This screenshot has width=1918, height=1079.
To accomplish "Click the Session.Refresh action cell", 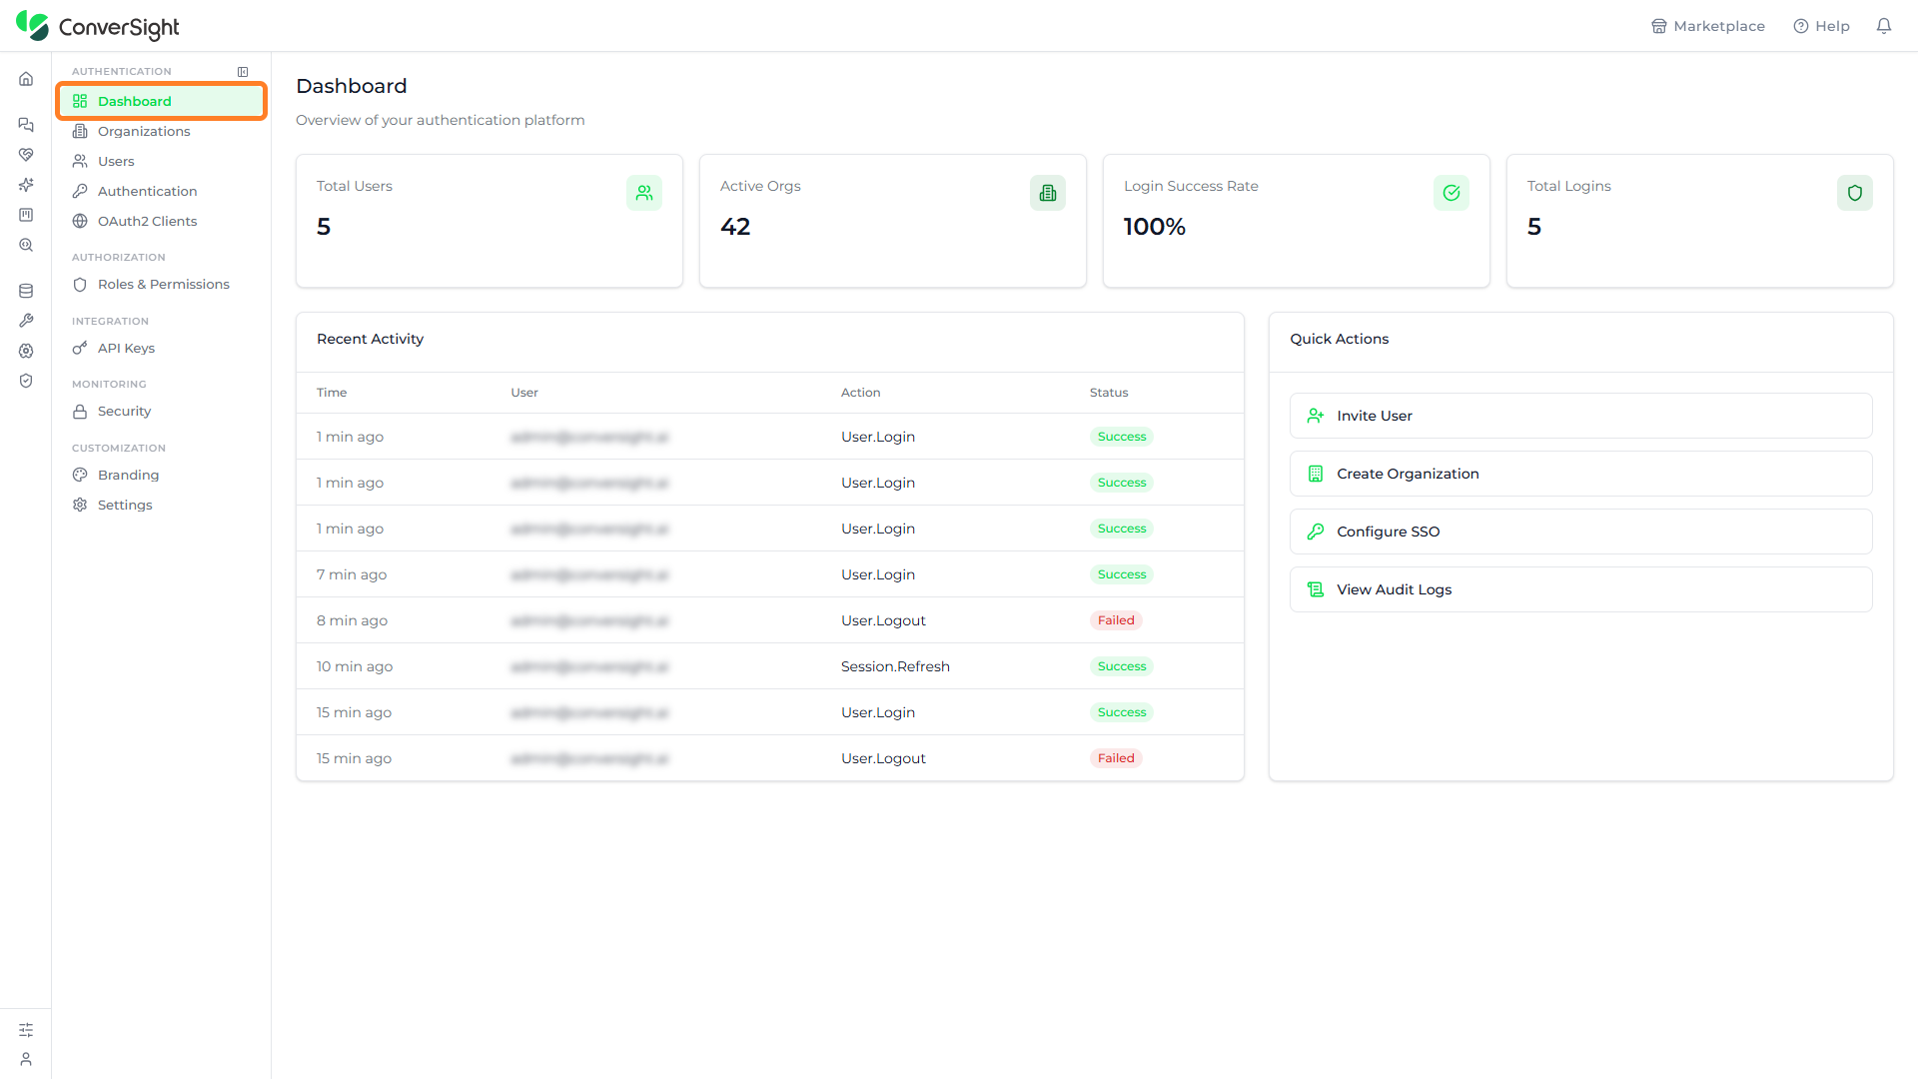I will [x=895, y=666].
